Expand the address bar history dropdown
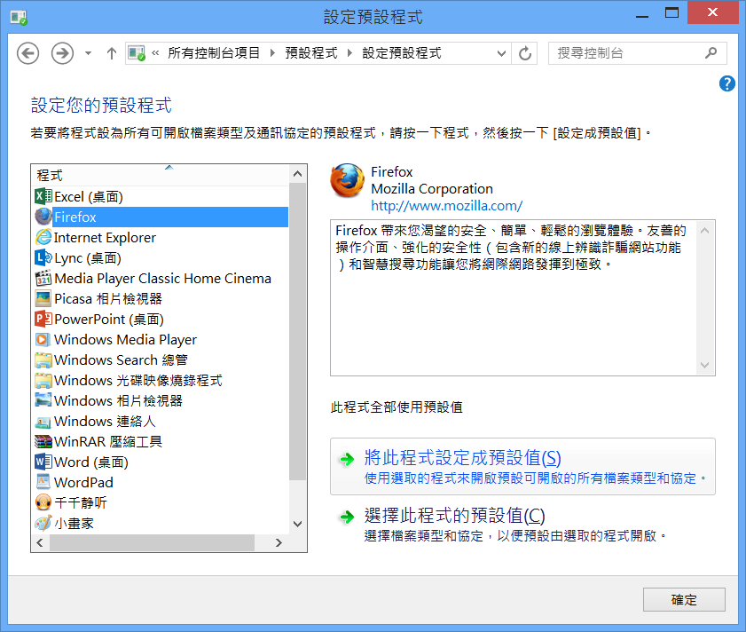746x632 pixels. point(501,53)
